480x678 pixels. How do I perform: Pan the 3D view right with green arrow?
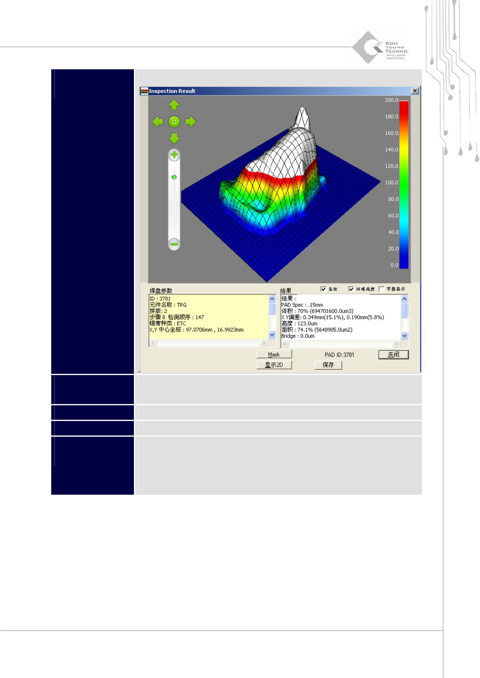(x=190, y=122)
